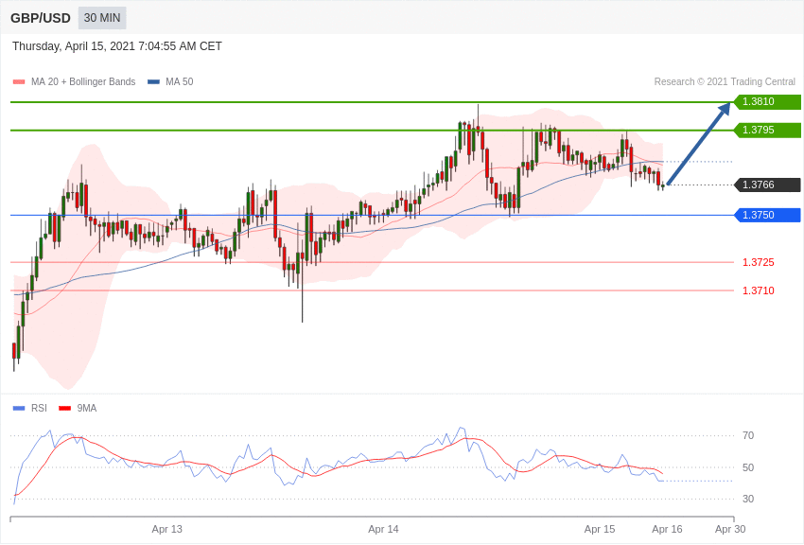The image size is (804, 545).
Task: Click the pink MA 20 legend swatch
Action: (19, 82)
